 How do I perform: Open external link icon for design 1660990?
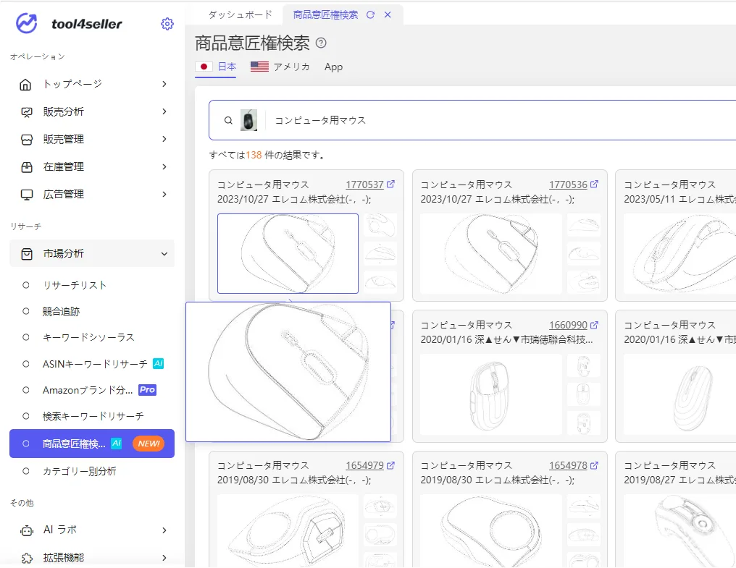coord(594,325)
